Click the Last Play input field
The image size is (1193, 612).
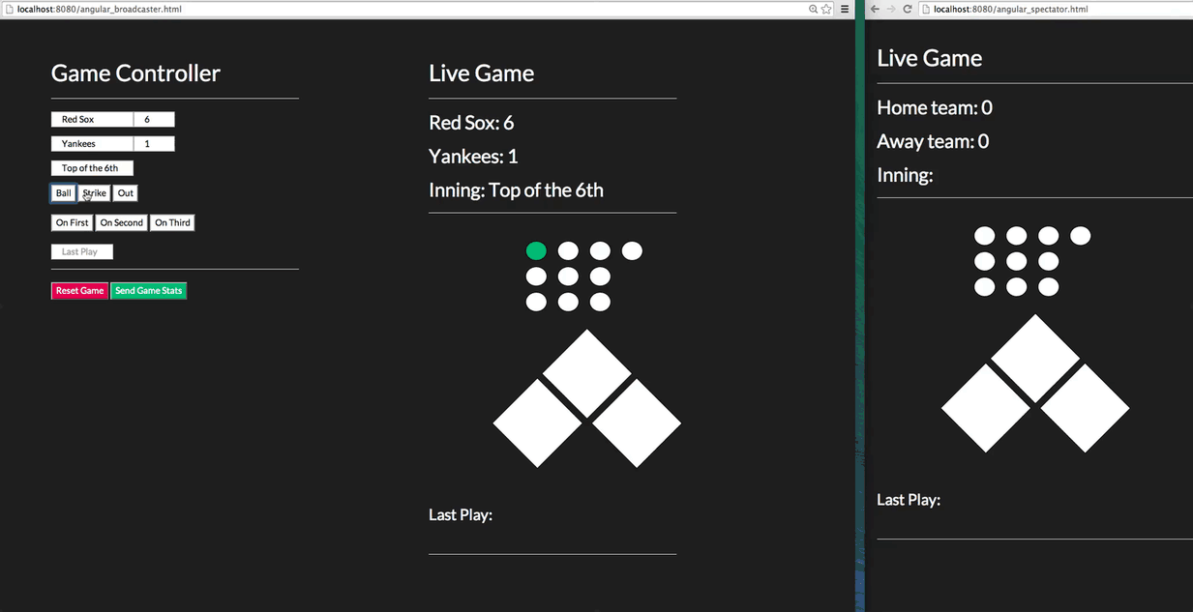coord(82,252)
